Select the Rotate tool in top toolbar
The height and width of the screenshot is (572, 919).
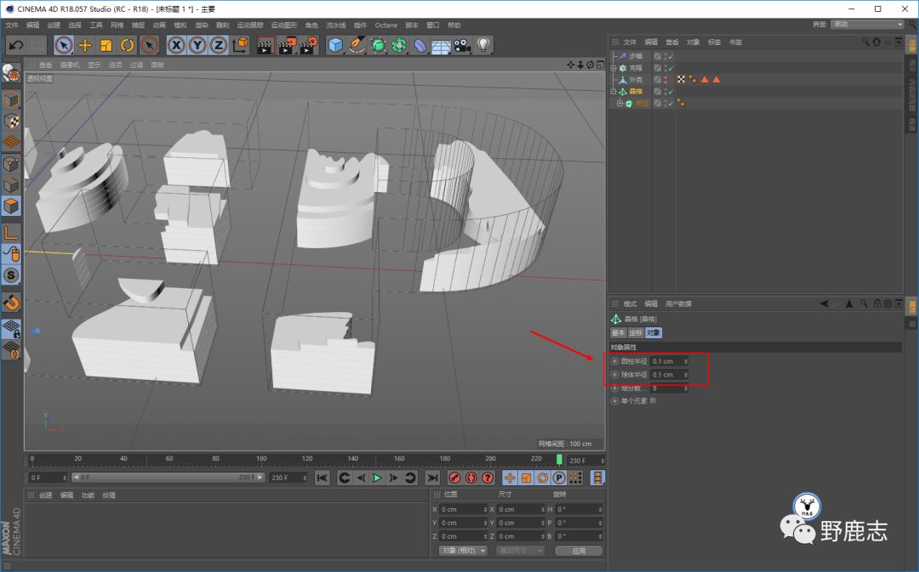[x=128, y=45]
